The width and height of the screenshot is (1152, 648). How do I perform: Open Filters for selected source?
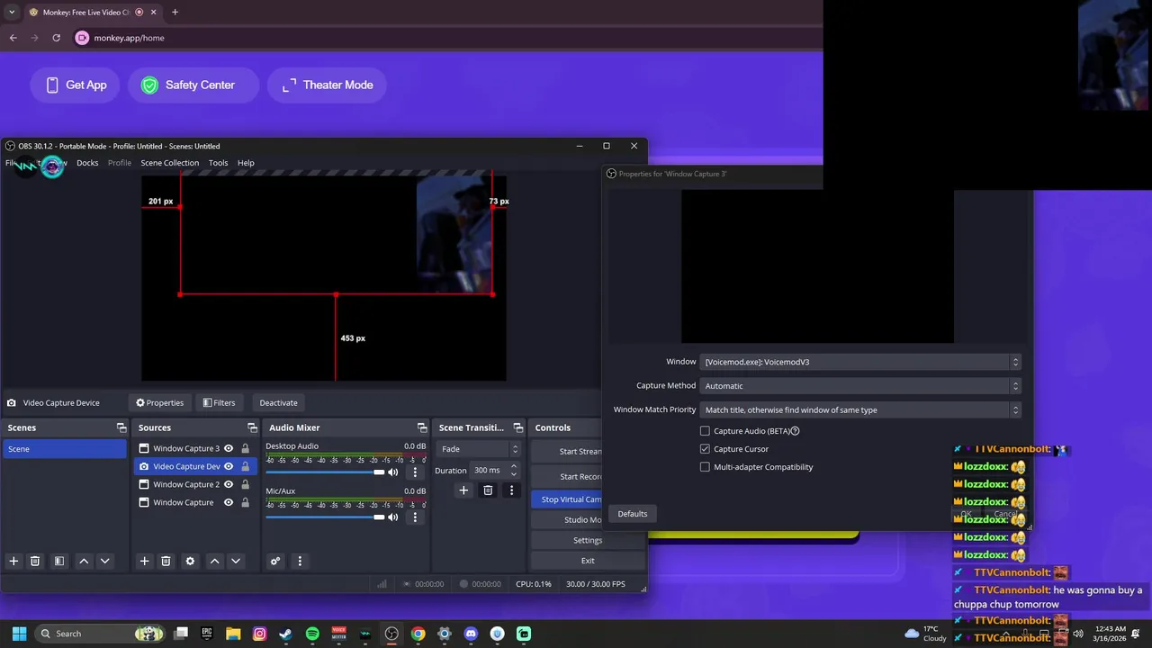(x=219, y=402)
